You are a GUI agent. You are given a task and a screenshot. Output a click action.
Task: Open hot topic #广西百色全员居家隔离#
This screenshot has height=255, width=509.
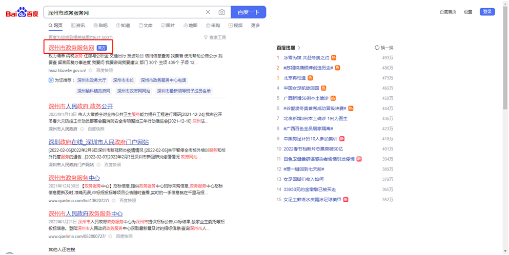(309, 129)
